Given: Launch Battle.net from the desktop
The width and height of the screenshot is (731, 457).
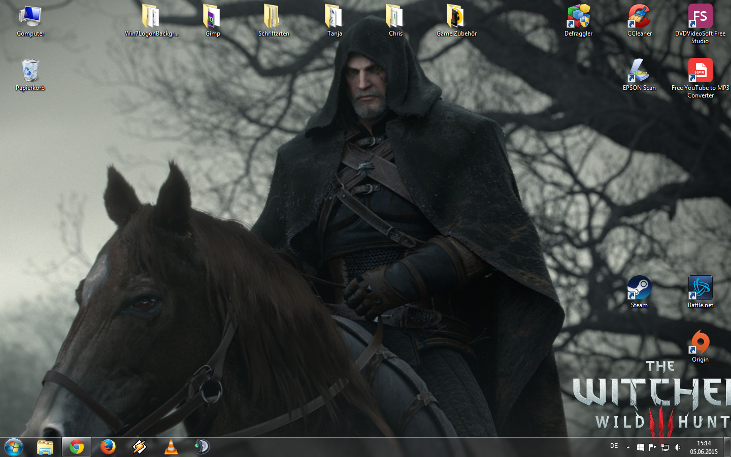Looking at the screenshot, I should (700, 288).
